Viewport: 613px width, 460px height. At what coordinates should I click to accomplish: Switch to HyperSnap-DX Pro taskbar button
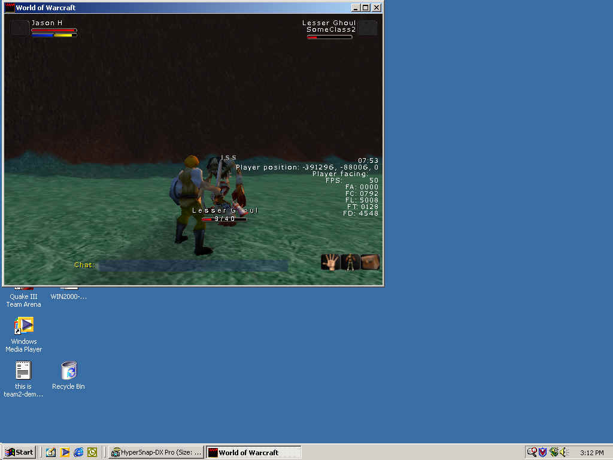(157, 452)
